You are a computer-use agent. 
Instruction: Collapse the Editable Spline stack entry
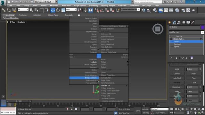[171, 39]
